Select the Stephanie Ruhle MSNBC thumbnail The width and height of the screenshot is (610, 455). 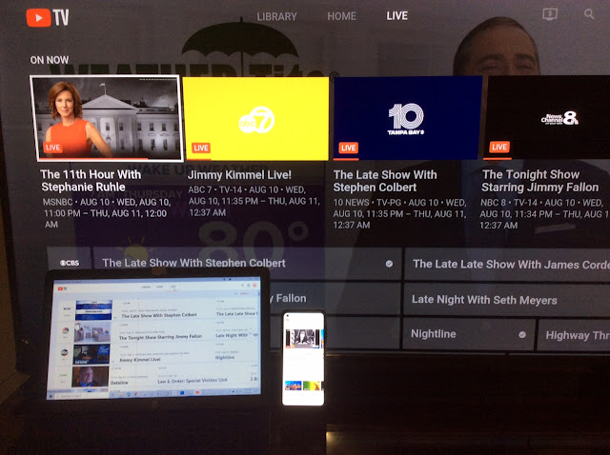pyautogui.click(x=106, y=118)
